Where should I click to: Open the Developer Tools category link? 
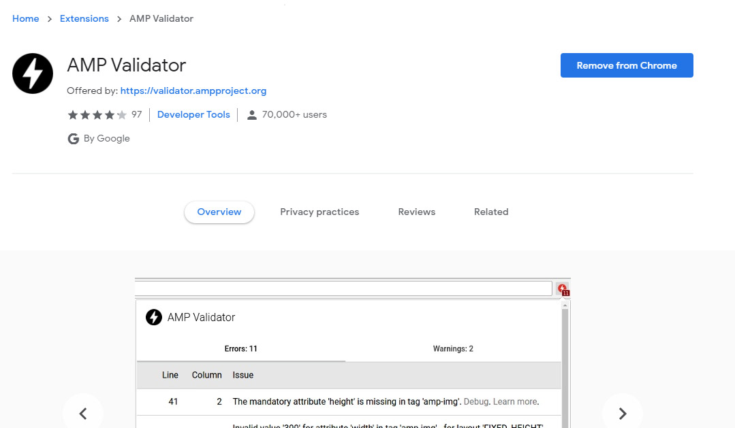click(193, 115)
